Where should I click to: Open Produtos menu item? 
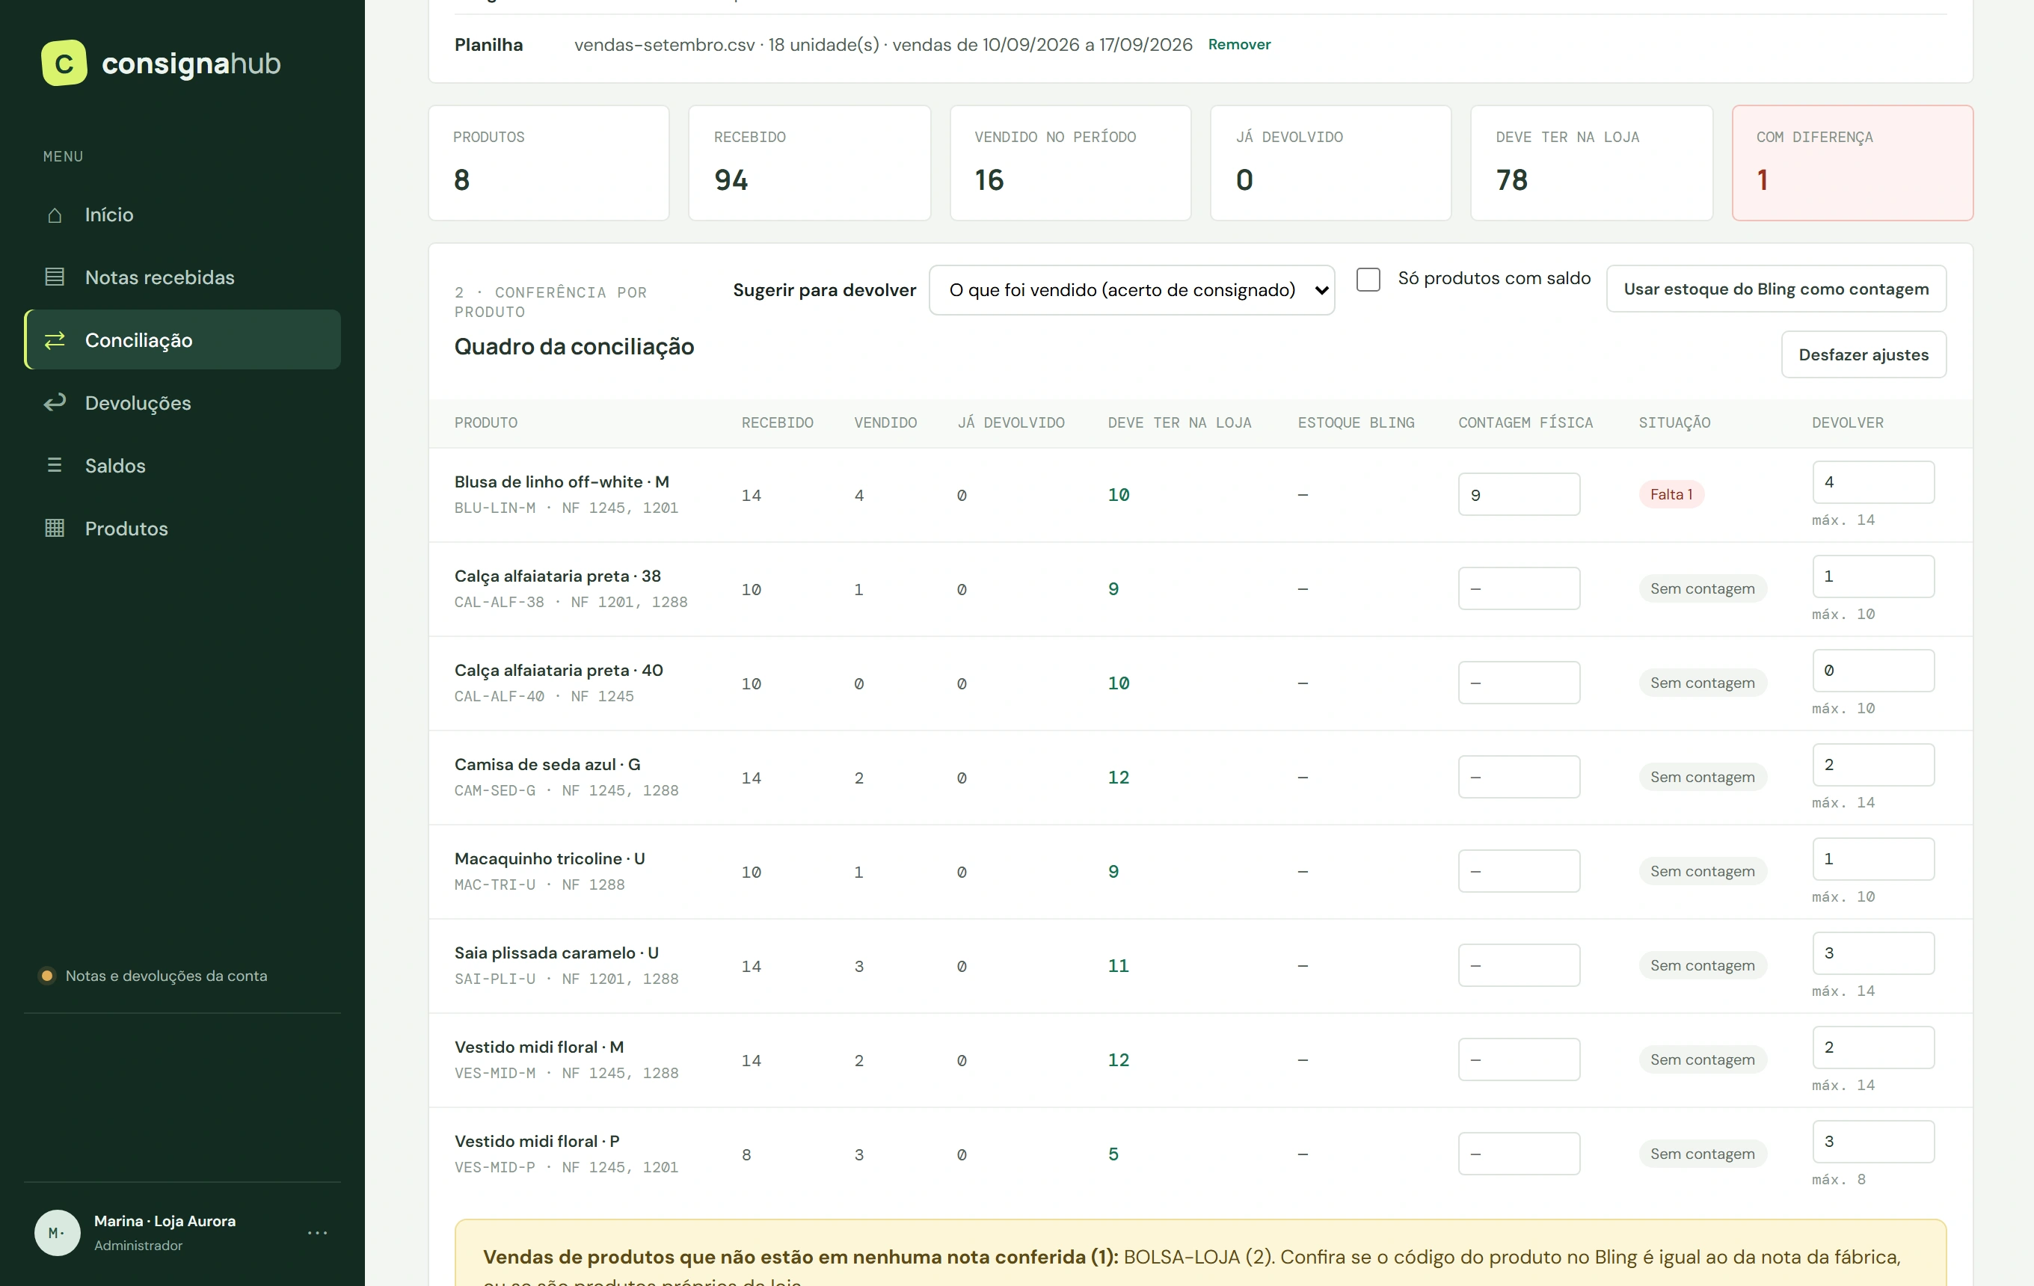point(182,528)
